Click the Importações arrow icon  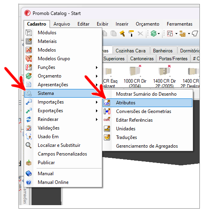click(x=29, y=102)
